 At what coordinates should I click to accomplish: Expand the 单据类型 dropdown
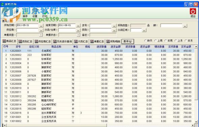pyautogui.click(x=41, y=35)
